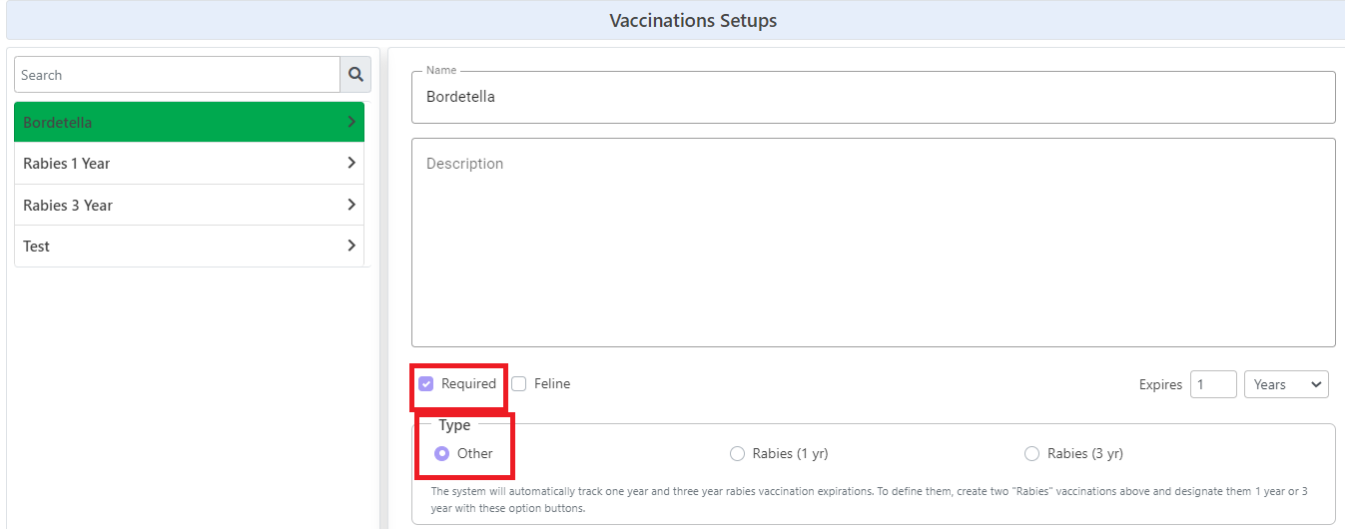
Task: Open the Rabies 3 Year vaccination entry
Action: pyautogui.click(x=190, y=205)
